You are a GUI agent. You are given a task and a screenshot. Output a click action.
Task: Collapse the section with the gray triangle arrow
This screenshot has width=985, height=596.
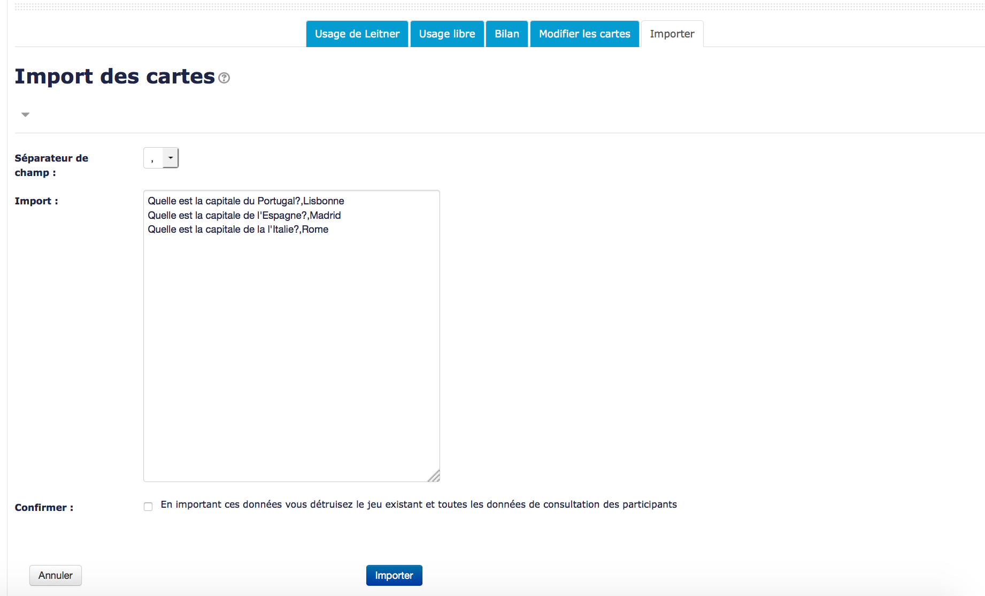pyautogui.click(x=25, y=114)
